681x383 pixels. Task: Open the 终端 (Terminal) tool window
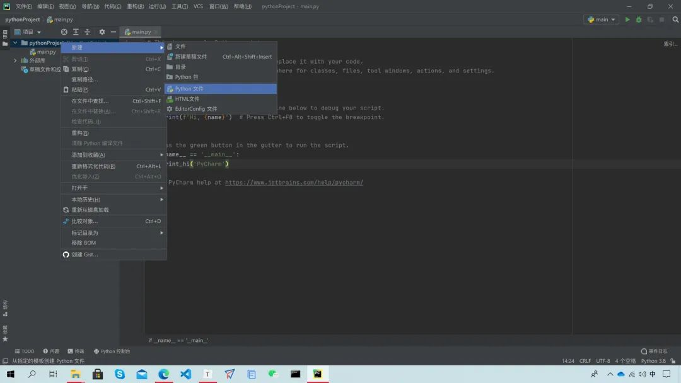tap(76, 352)
